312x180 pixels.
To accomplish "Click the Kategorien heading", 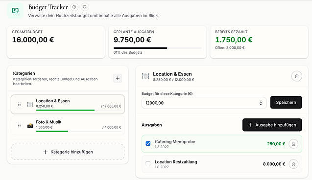I will point(24,73).
